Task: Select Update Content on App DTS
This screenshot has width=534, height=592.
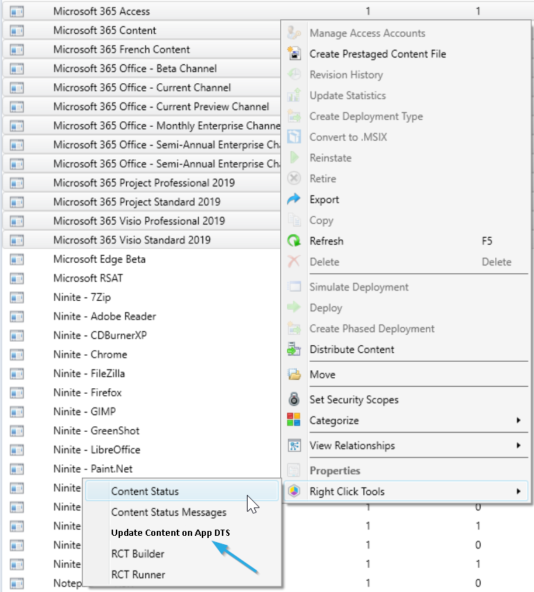Action: (x=170, y=533)
